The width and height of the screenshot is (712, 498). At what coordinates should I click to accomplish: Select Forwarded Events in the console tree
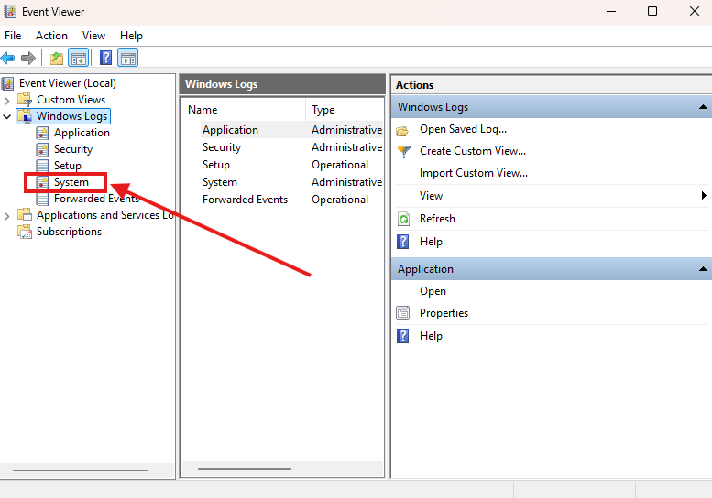pos(96,199)
